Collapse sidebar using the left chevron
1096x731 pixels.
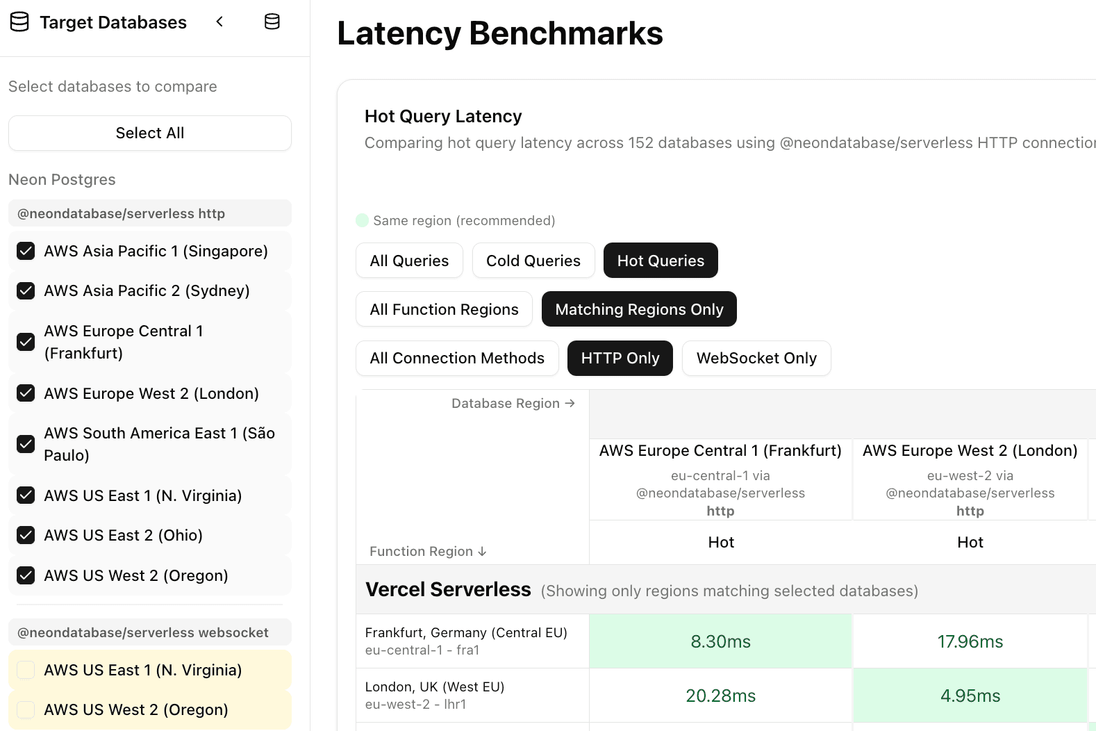(x=219, y=22)
